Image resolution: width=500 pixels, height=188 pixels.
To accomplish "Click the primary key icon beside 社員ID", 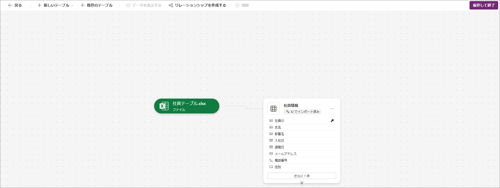I will click(332, 121).
